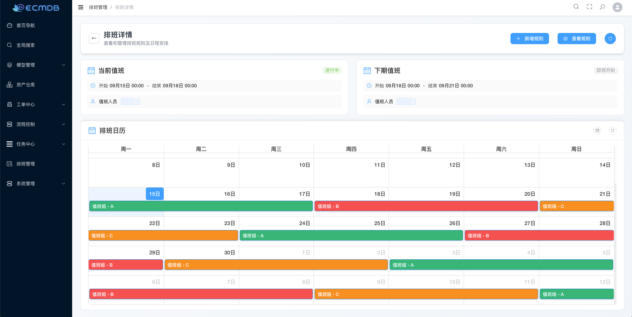Click the 资产仓库 icon in sidebar
632x317 pixels.
[x=10, y=85]
